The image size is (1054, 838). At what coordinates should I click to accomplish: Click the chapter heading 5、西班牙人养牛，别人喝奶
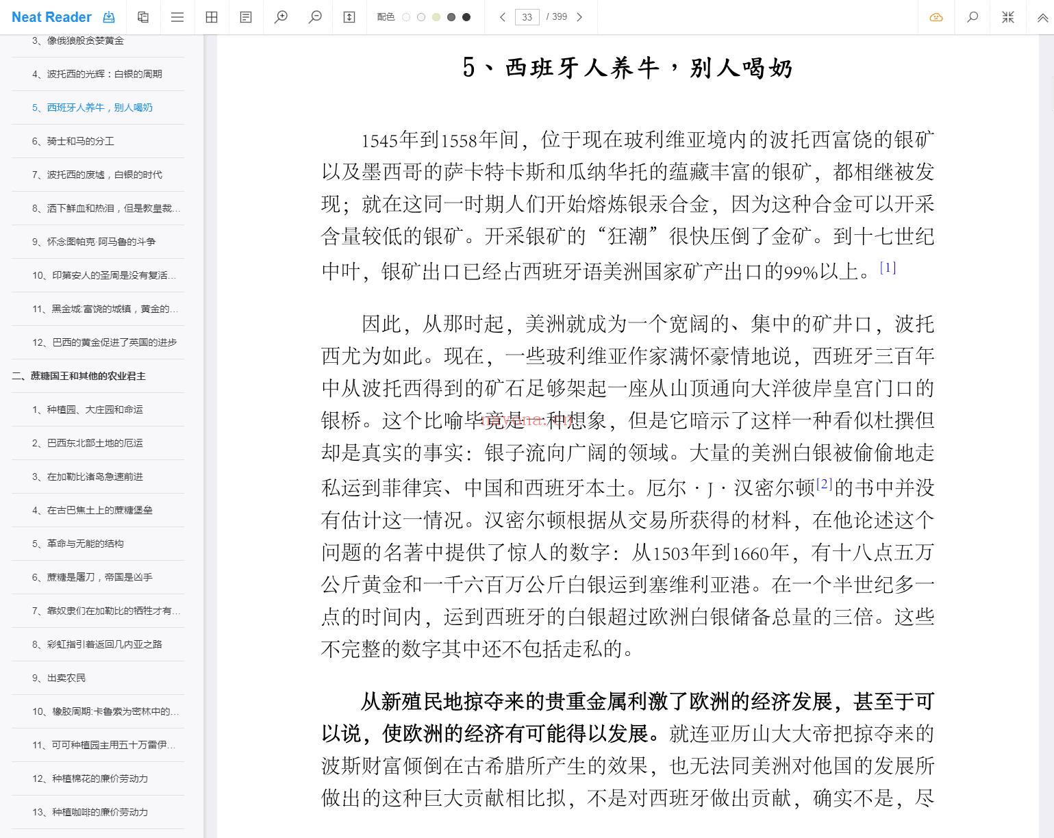pos(627,68)
